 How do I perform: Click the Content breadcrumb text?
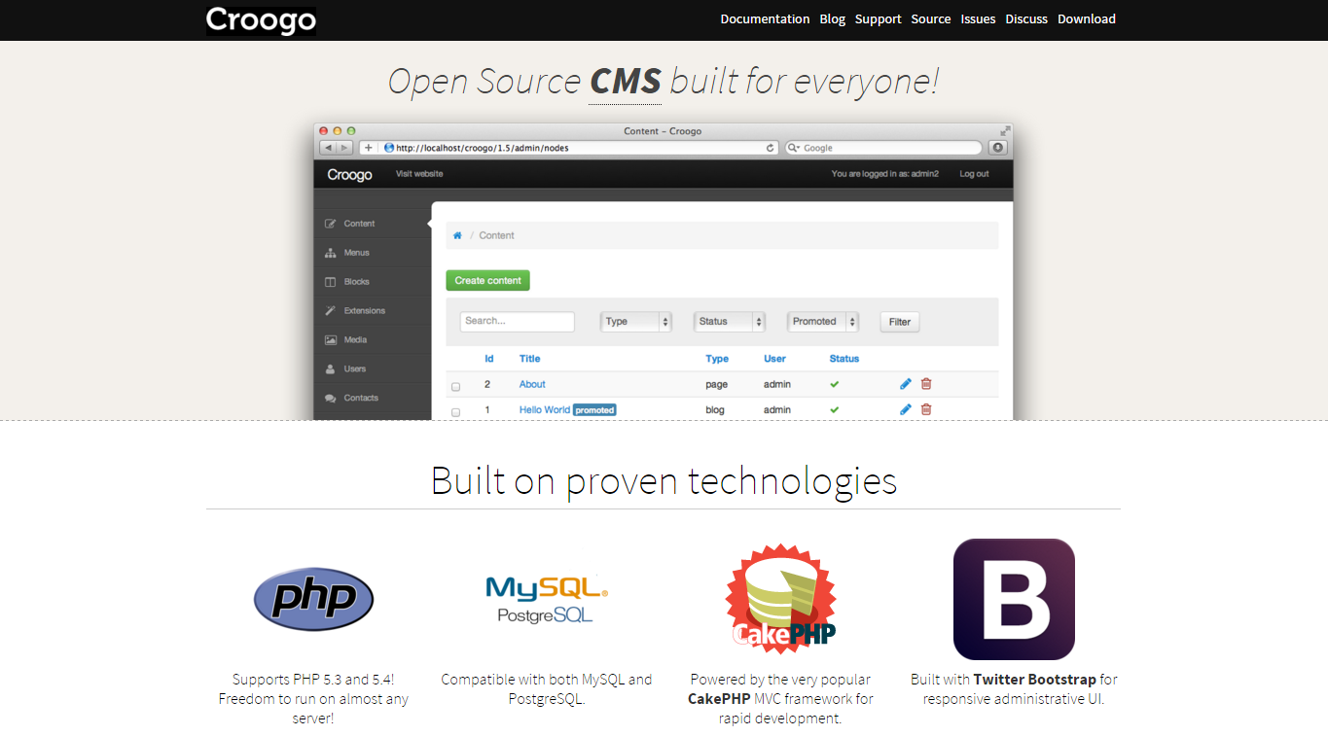[496, 235]
